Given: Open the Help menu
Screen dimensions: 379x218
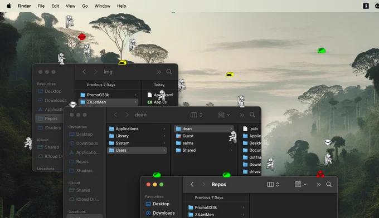Looking at the screenshot, I should point(122,6).
